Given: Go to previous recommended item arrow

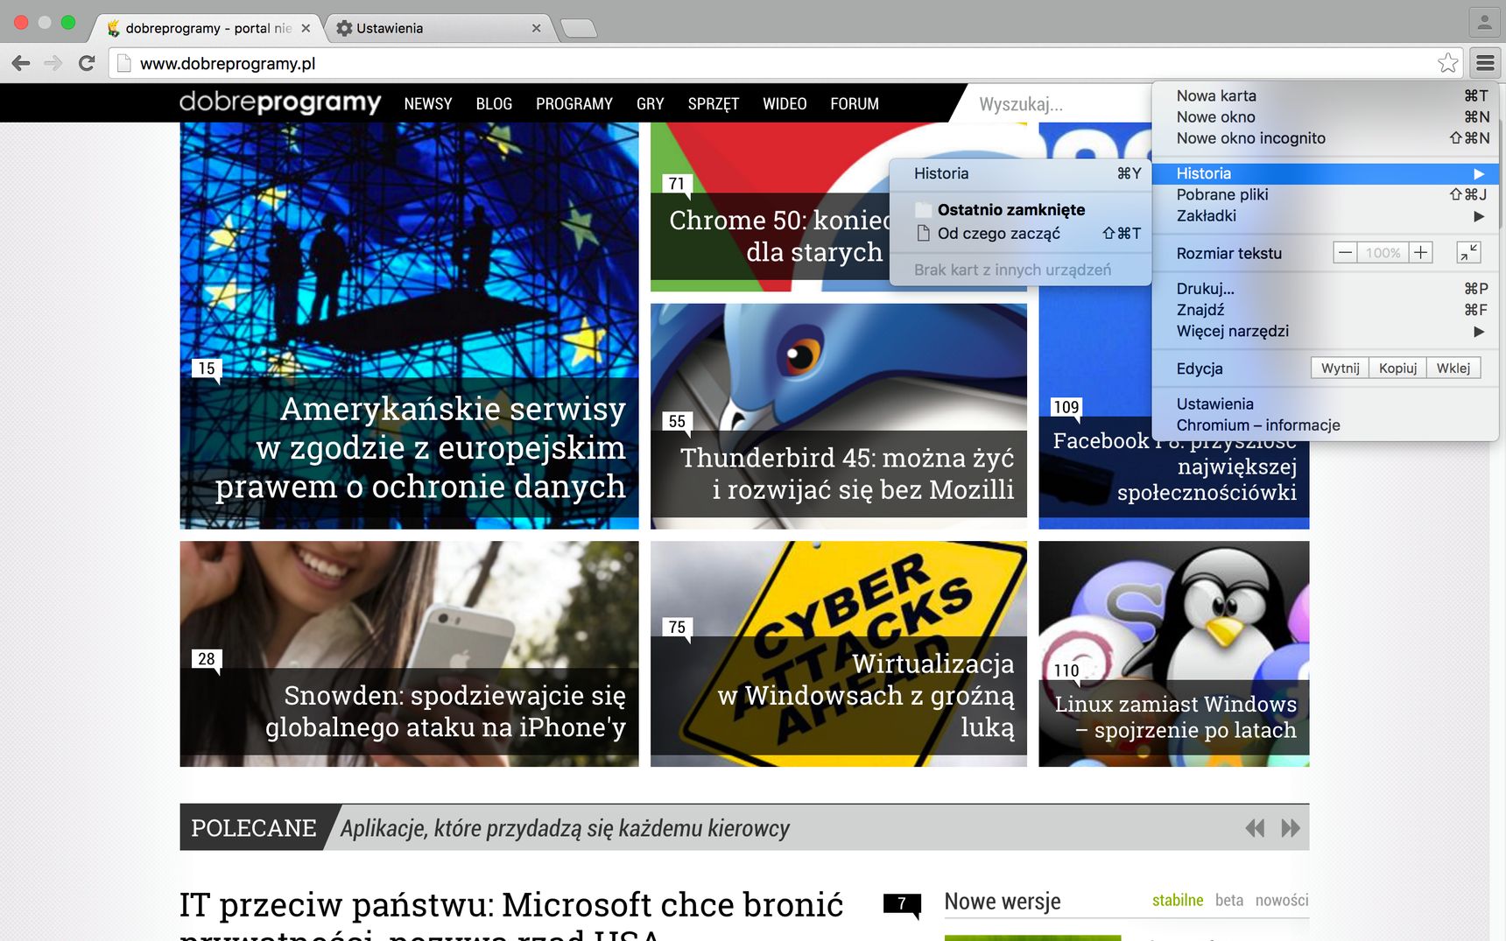Looking at the screenshot, I should (x=1256, y=828).
